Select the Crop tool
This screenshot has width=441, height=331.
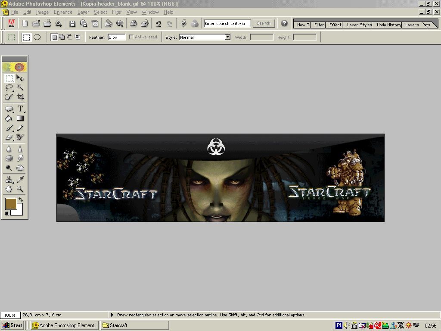pos(20,97)
